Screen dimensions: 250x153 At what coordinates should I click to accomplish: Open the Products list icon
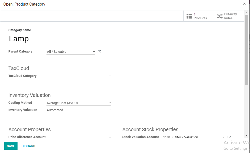(x=189, y=16)
